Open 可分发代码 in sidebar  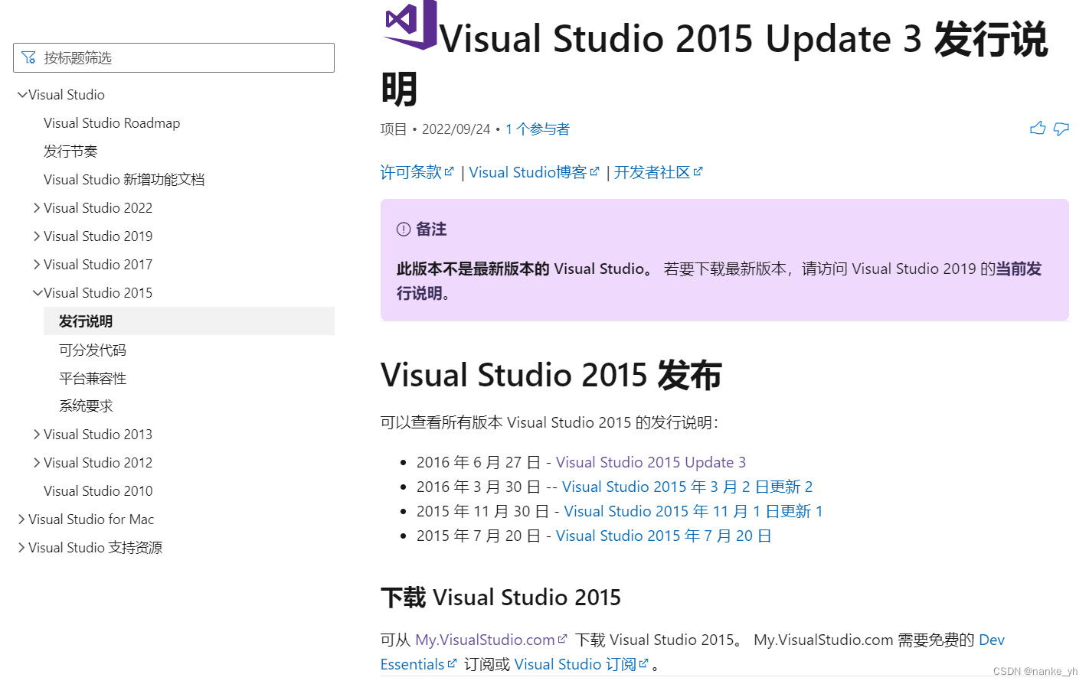(93, 350)
